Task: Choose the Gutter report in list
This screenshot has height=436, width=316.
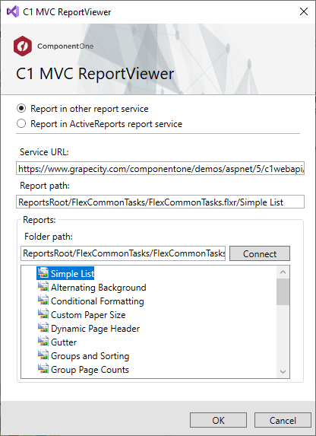Action: [64, 342]
